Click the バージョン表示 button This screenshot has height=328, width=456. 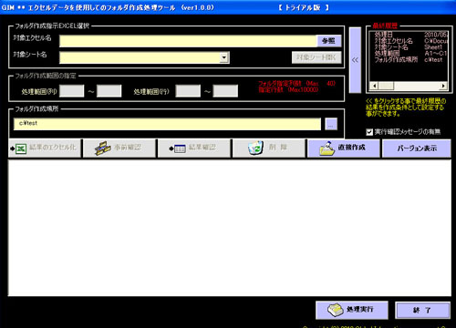[417, 149]
